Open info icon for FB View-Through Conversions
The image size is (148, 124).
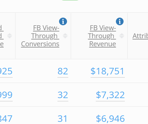coord(63,21)
